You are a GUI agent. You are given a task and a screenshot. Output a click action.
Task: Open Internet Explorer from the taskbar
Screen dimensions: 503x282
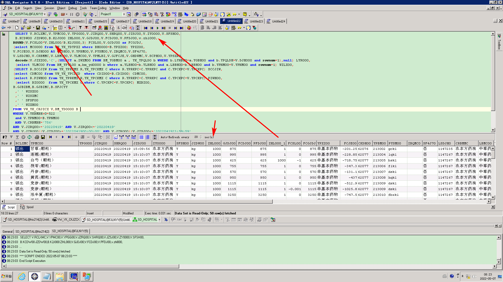tap(21, 276)
